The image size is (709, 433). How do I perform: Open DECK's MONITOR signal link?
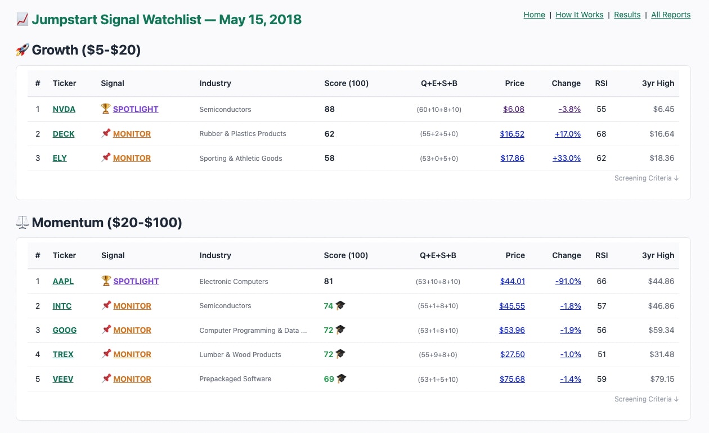coord(132,134)
